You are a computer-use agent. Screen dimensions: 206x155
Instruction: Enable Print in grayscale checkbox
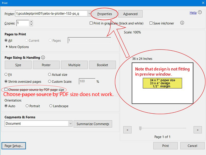[x=91, y=23]
